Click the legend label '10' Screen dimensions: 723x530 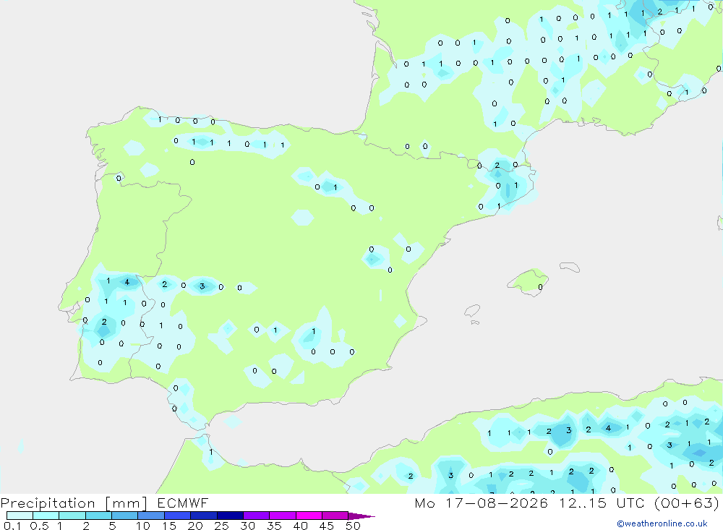(x=143, y=526)
